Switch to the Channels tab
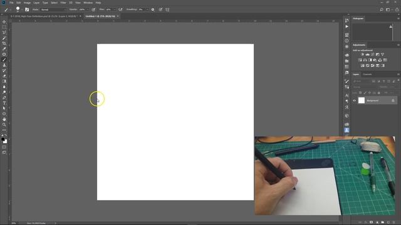The width and height of the screenshot is (401, 225). click(x=367, y=74)
